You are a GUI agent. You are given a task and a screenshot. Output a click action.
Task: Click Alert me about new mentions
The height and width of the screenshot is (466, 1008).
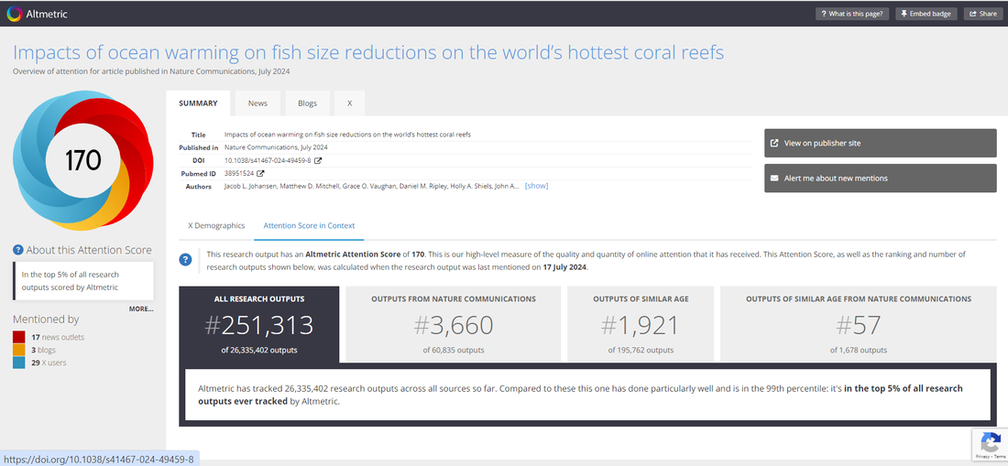pyautogui.click(x=880, y=178)
